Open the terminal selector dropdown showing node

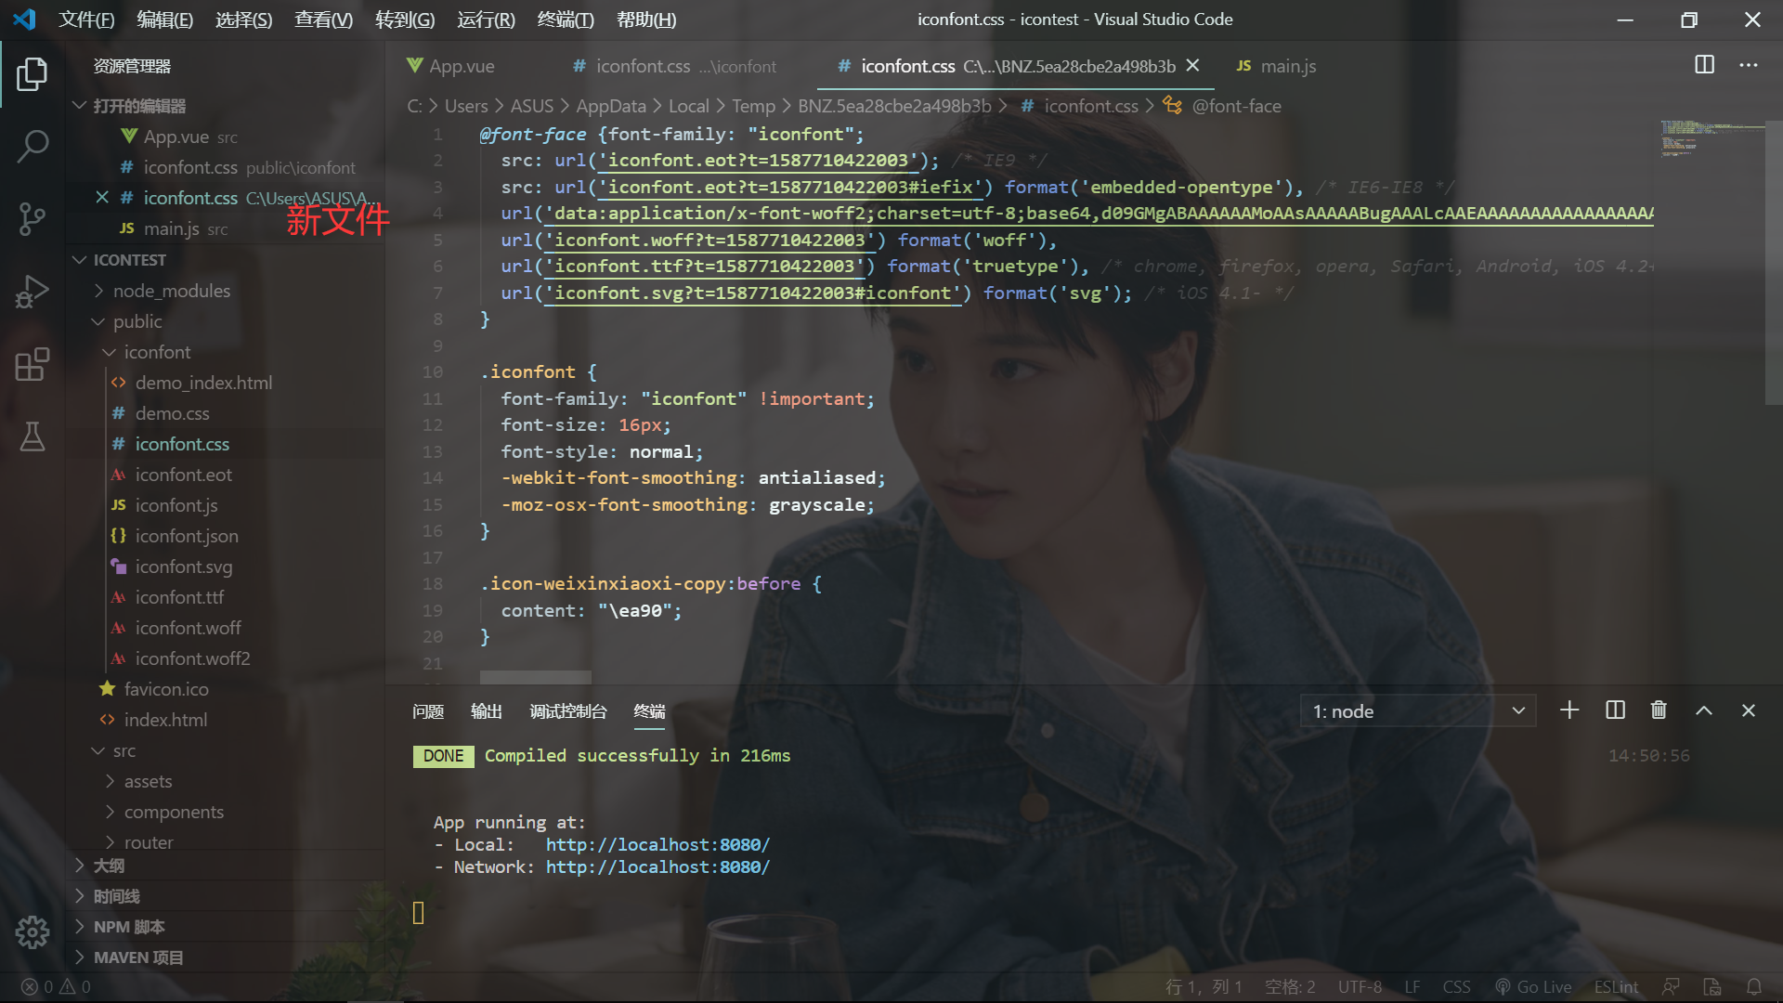(1418, 711)
